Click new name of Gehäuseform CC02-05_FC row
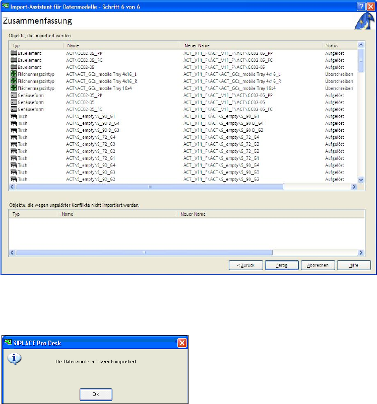Screen dimensions: 377x404 point(228,109)
